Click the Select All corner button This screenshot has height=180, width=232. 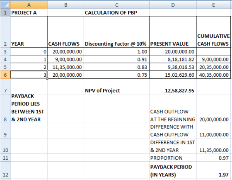pos(5,5)
